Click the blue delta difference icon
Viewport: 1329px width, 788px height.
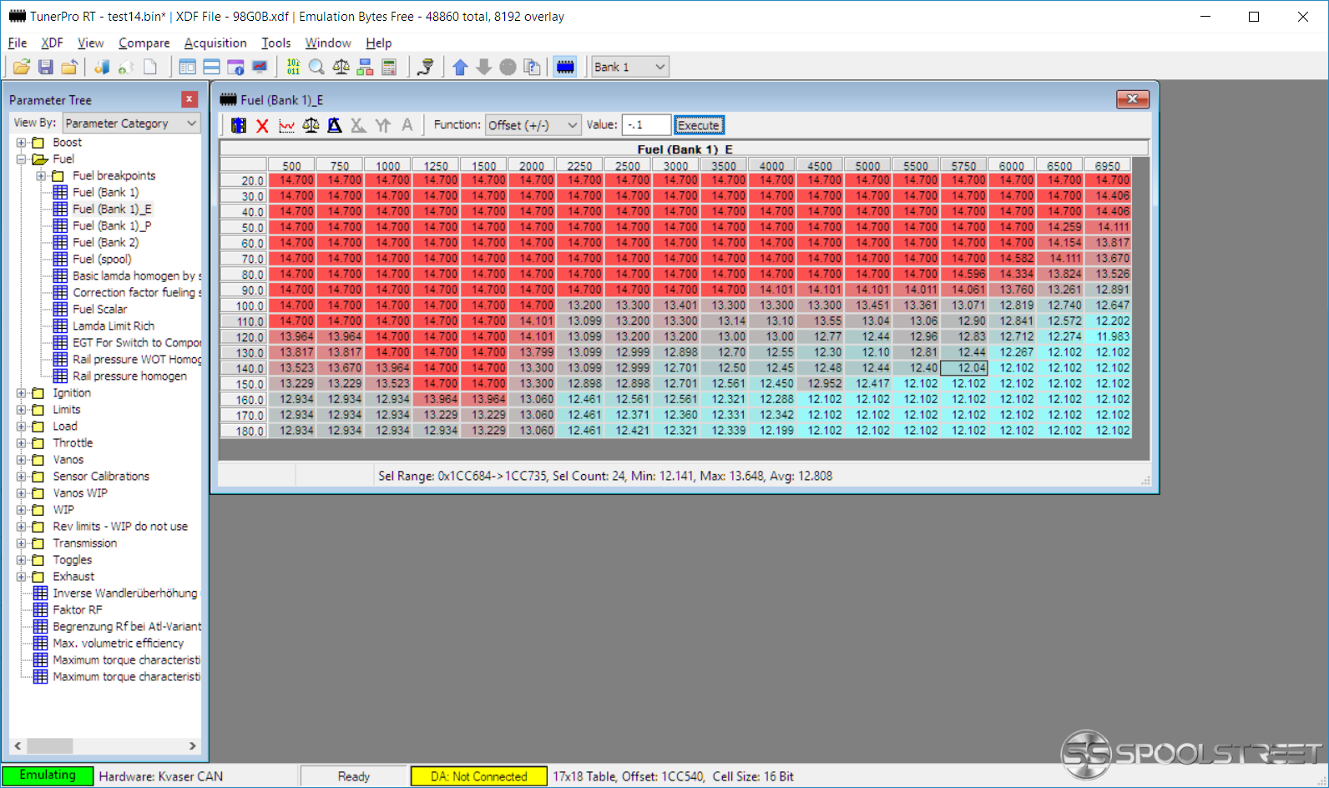click(x=335, y=125)
